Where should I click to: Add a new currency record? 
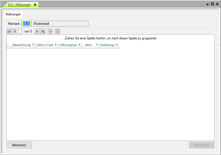tap(50, 31)
